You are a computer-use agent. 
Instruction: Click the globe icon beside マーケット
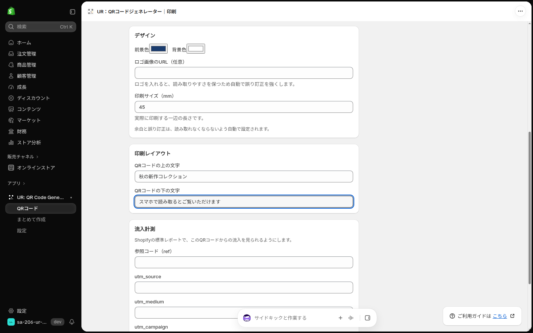(11, 120)
